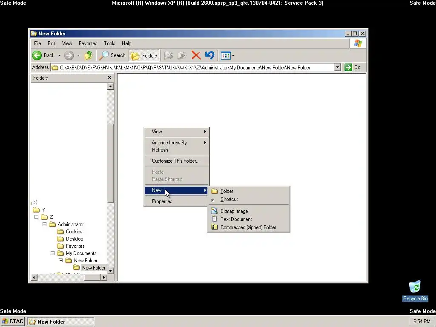The width and height of the screenshot is (436, 327).
Task: Open the context menu View submenu
Action: click(177, 132)
